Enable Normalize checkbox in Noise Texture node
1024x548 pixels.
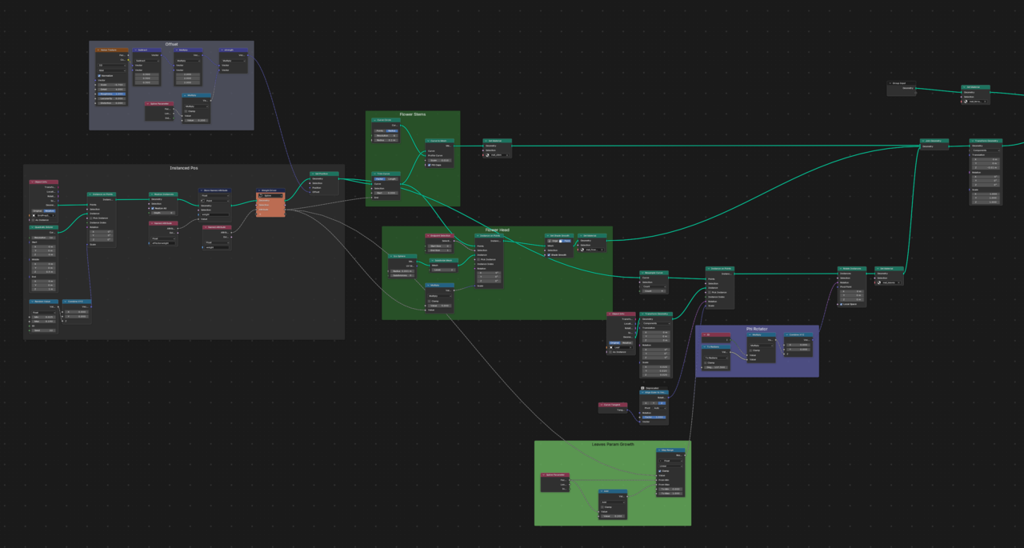(x=99, y=76)
